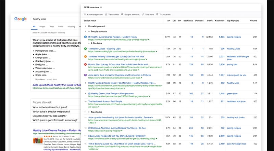
Task: Select the All tab in Google
Action: [34, 27]
